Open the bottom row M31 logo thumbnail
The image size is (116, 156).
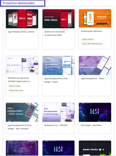pyautogui.click(x=58, y=148)
